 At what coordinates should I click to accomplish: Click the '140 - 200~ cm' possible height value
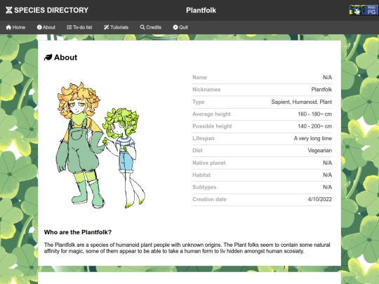(314, 126)
